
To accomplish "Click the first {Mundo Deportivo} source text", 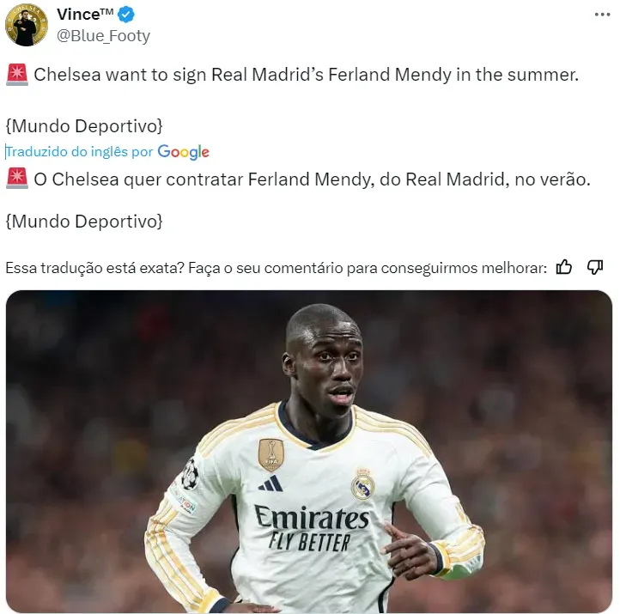I will [x=84, y=126].
